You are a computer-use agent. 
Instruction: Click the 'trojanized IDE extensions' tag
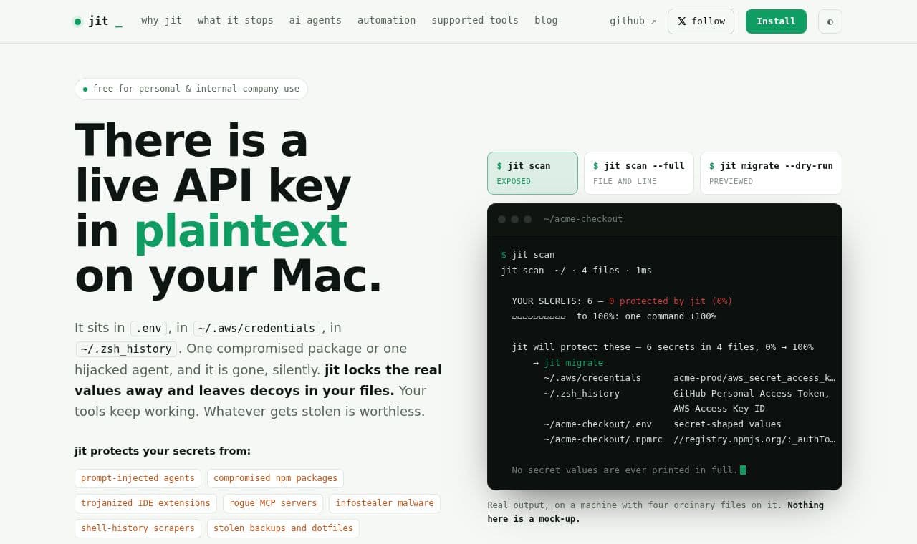(x=145, y=503)
